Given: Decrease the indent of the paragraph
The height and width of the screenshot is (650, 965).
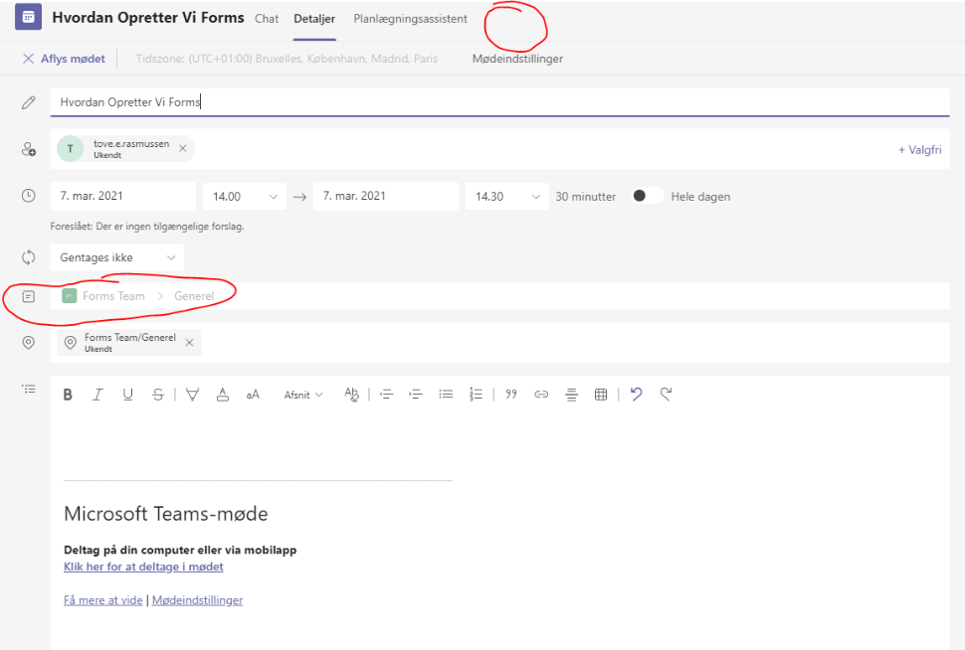Looking at the screenshot, I should pyautogui.click(x=386, y=395).
